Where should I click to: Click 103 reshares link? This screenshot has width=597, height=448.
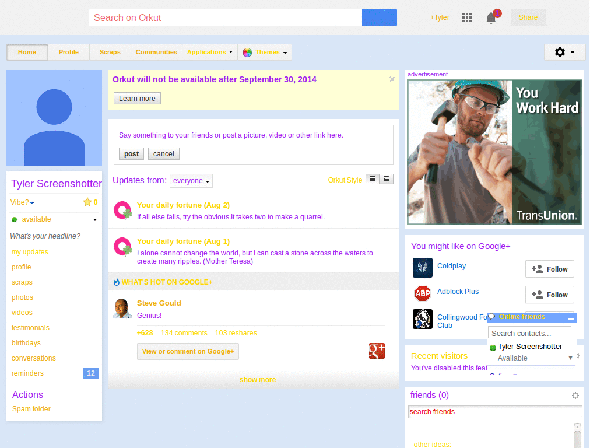click(x=236, y=333)
